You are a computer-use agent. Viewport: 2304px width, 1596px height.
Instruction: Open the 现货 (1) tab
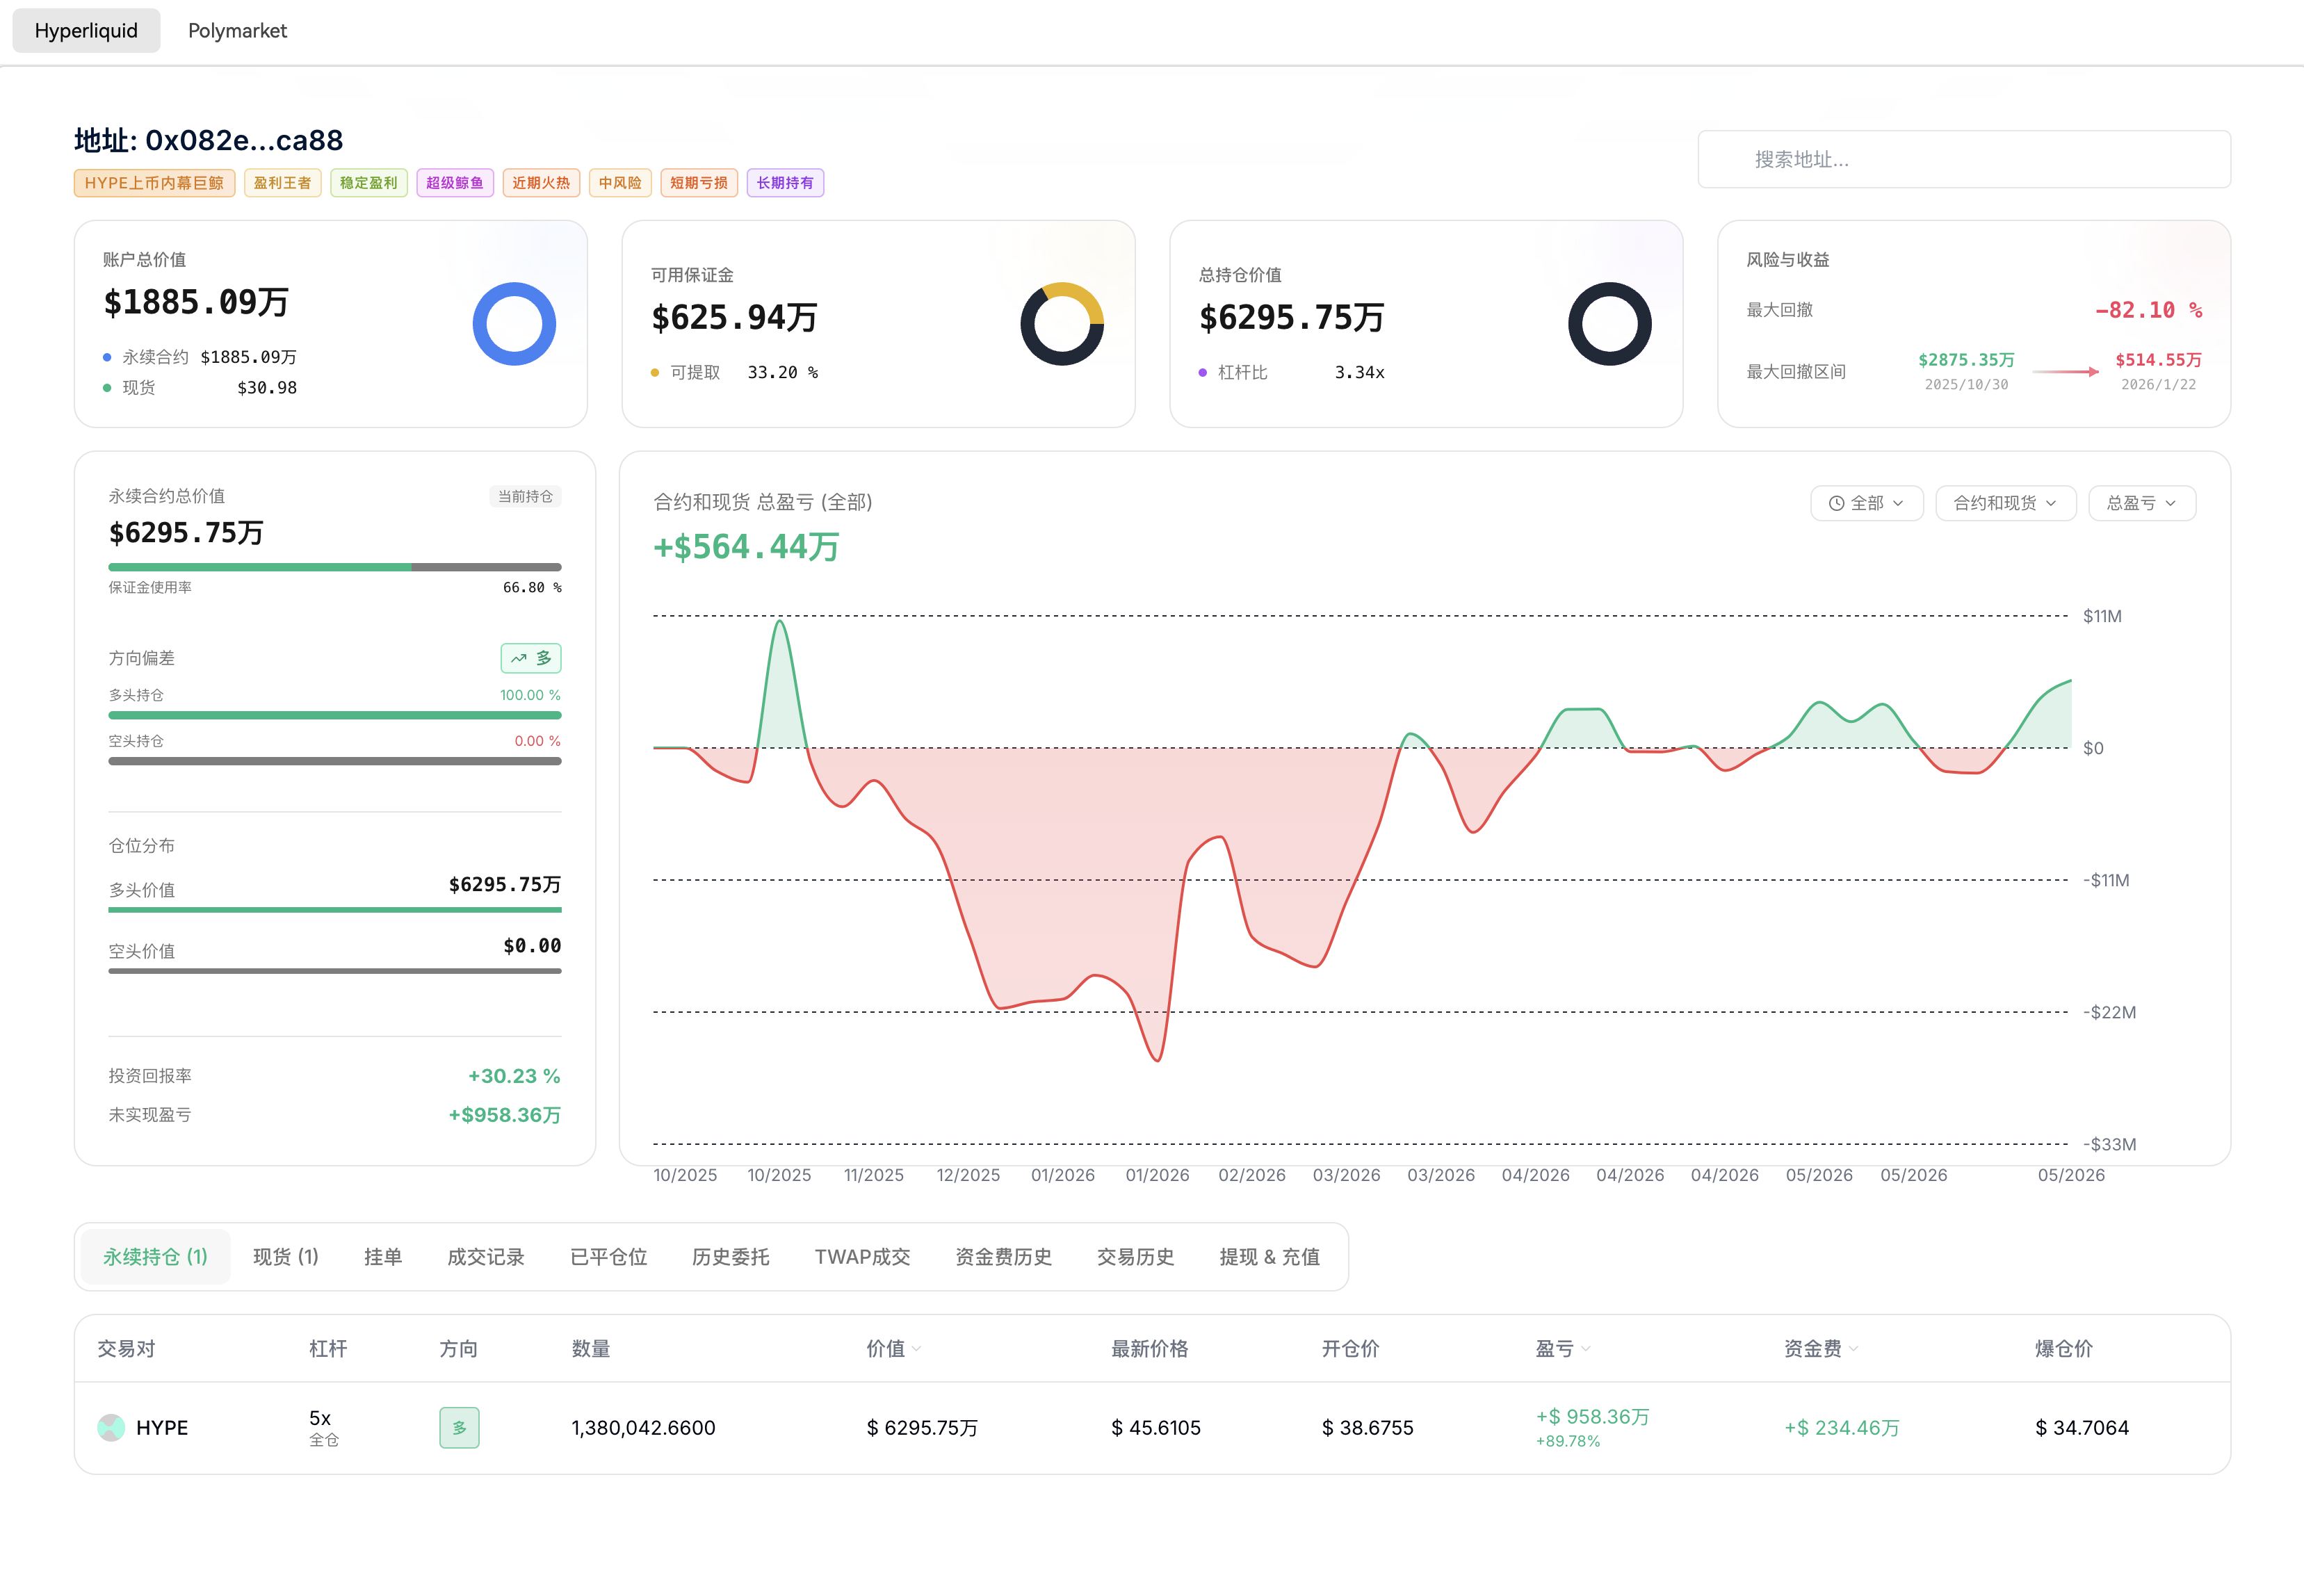tap(286, 1257)
